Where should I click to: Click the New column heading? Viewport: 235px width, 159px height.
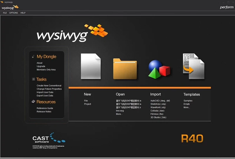(x=87, y=94)
